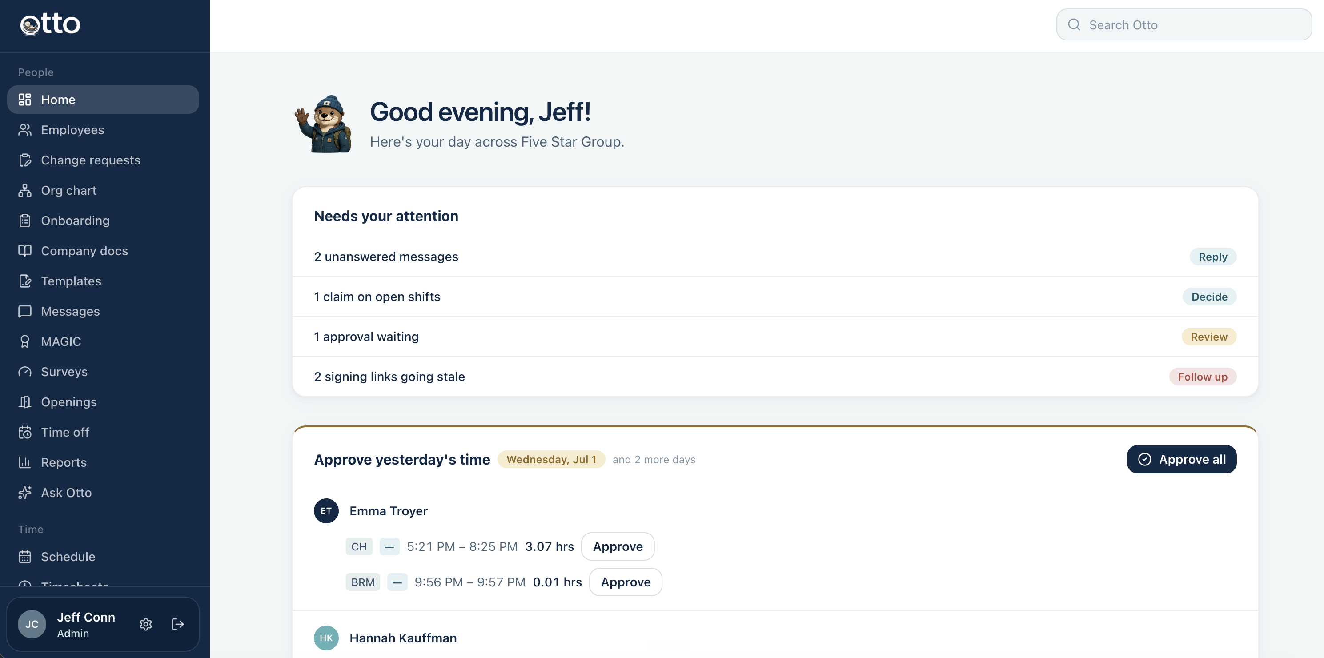
Task: Click the Reports bar chart icon
Action: tap(24, 463)
